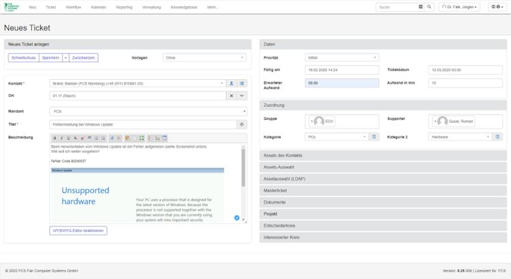Toggle underline formatting in description editor
This screenshot has height=279, width=511.
tap(68, 138)
